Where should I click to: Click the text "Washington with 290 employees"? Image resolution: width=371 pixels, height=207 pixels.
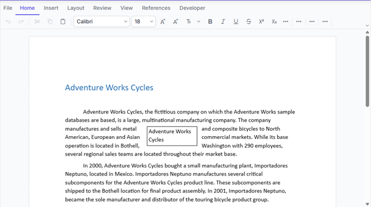click(x=241, y=146)
